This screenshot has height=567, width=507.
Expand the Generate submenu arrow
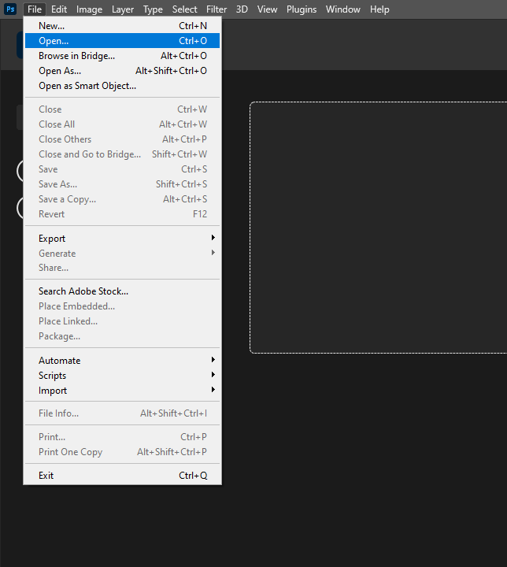(x=213, y=253)
